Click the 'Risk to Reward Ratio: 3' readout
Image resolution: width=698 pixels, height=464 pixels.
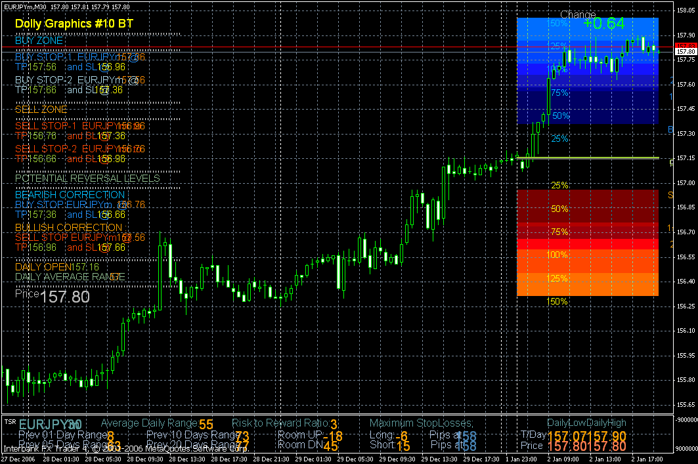click(x=284, y=423)
